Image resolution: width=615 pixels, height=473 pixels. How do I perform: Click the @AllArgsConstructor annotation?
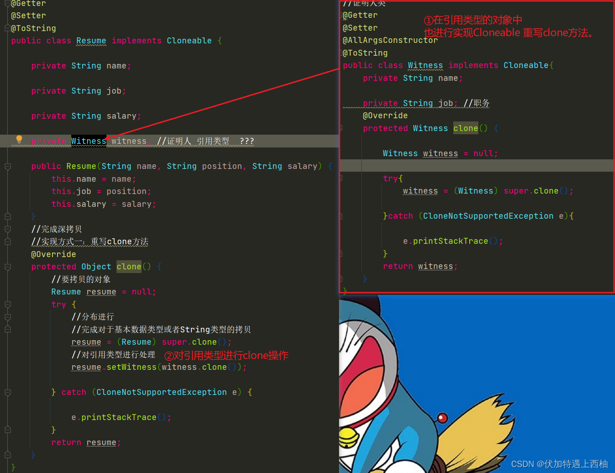(390, 40)
